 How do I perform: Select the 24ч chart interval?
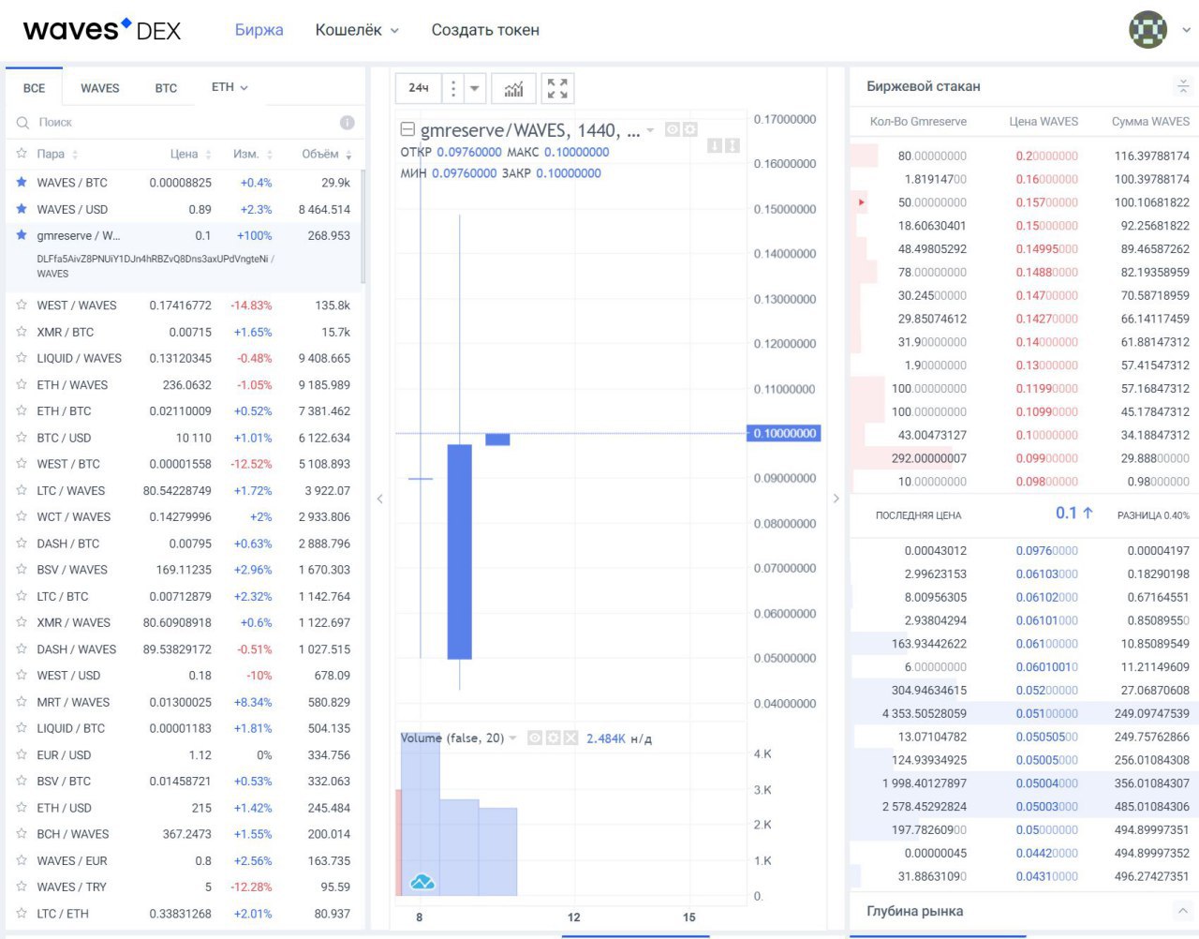(x=419, y=88)
